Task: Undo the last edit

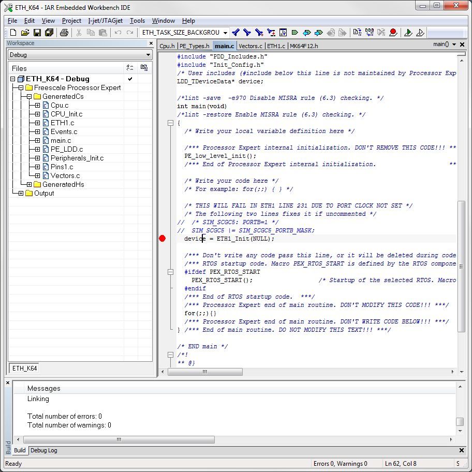Action: [117, 33]
